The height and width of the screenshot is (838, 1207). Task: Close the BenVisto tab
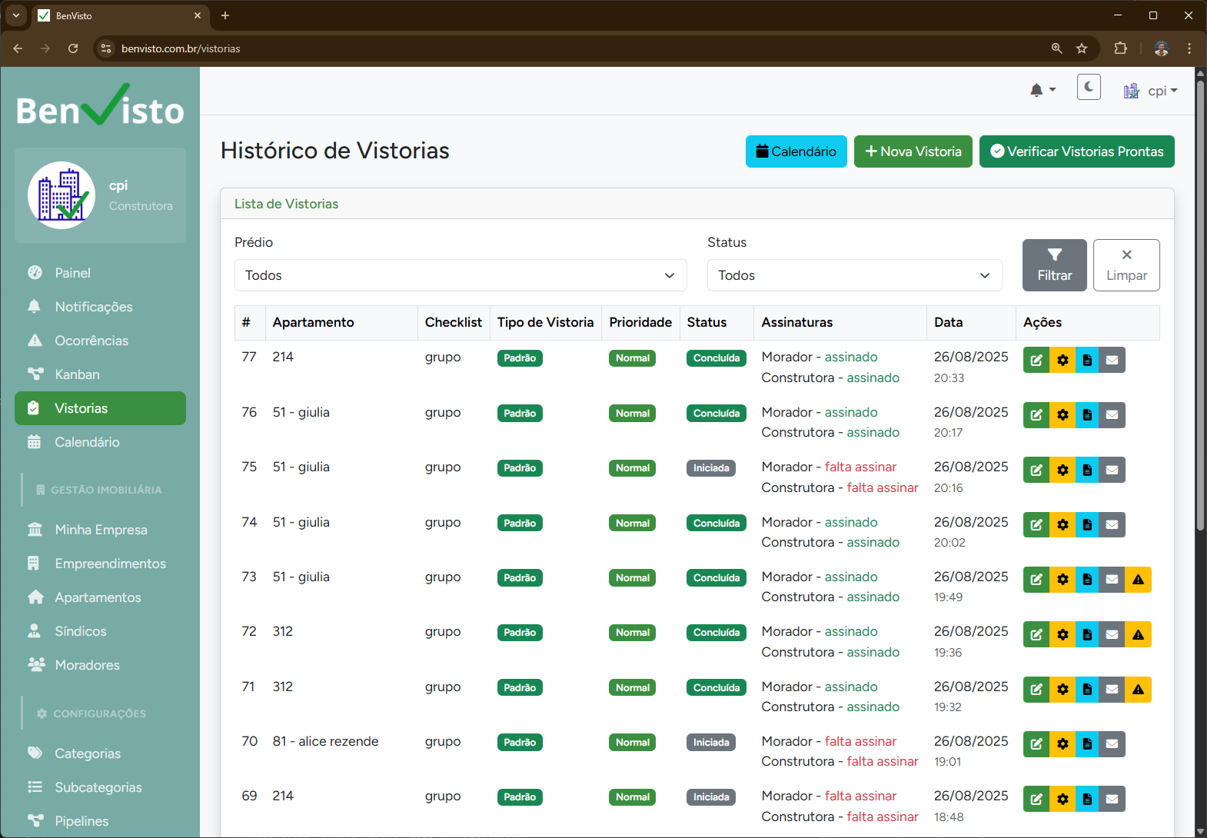coord(198,15)
